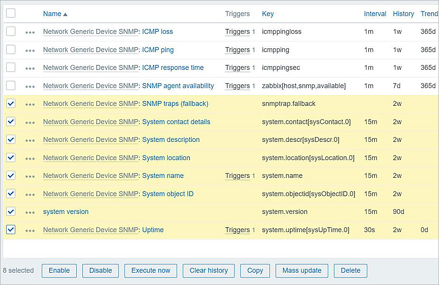
Task: Check the ICMP loss item checkbox
Action: 10,31
